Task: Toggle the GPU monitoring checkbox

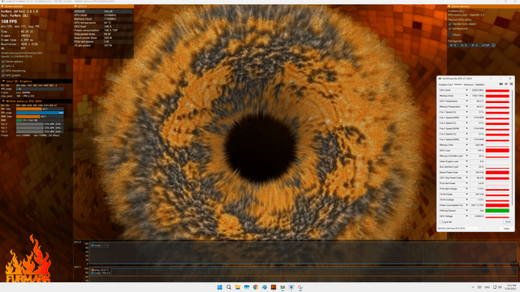Action: 3,71
